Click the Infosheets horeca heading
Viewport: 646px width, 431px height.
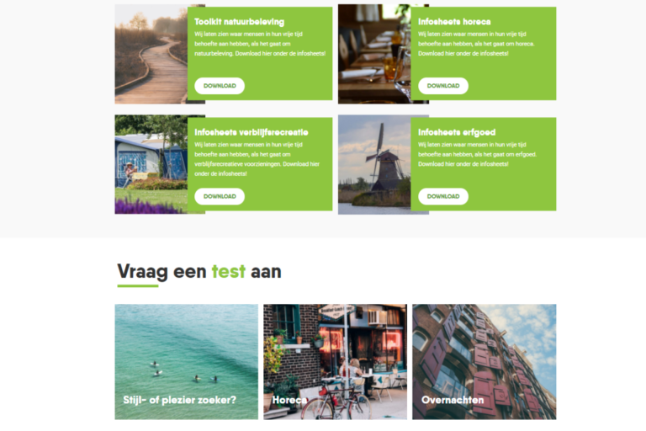click(x=454, y=22)
